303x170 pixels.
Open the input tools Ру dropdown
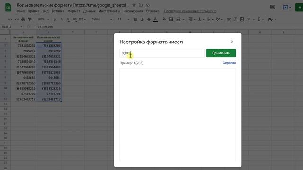(x=272, y=20)
